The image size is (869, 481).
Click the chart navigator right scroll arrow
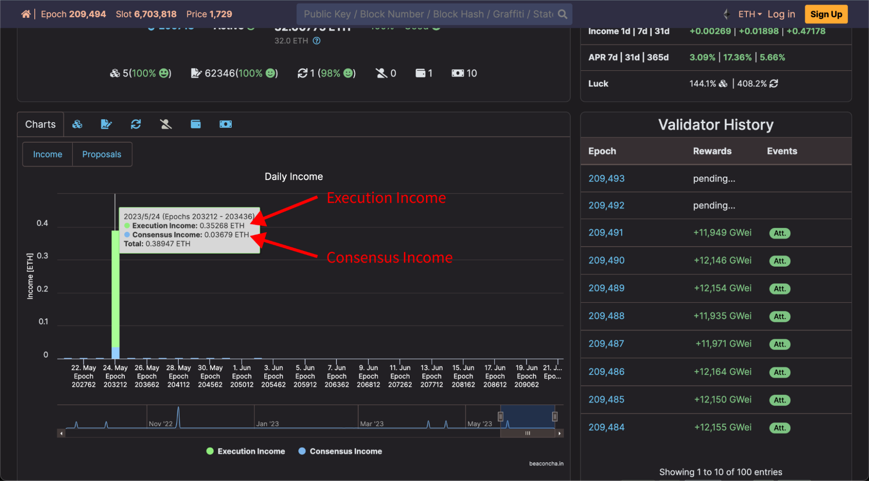point(559,433)
